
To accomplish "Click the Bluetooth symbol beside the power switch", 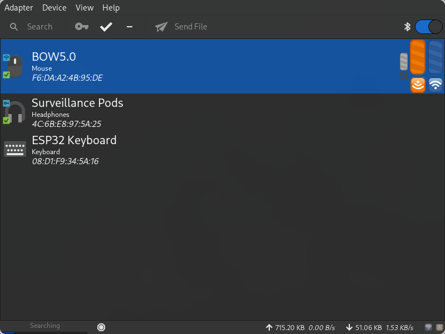I will (407, 27).
